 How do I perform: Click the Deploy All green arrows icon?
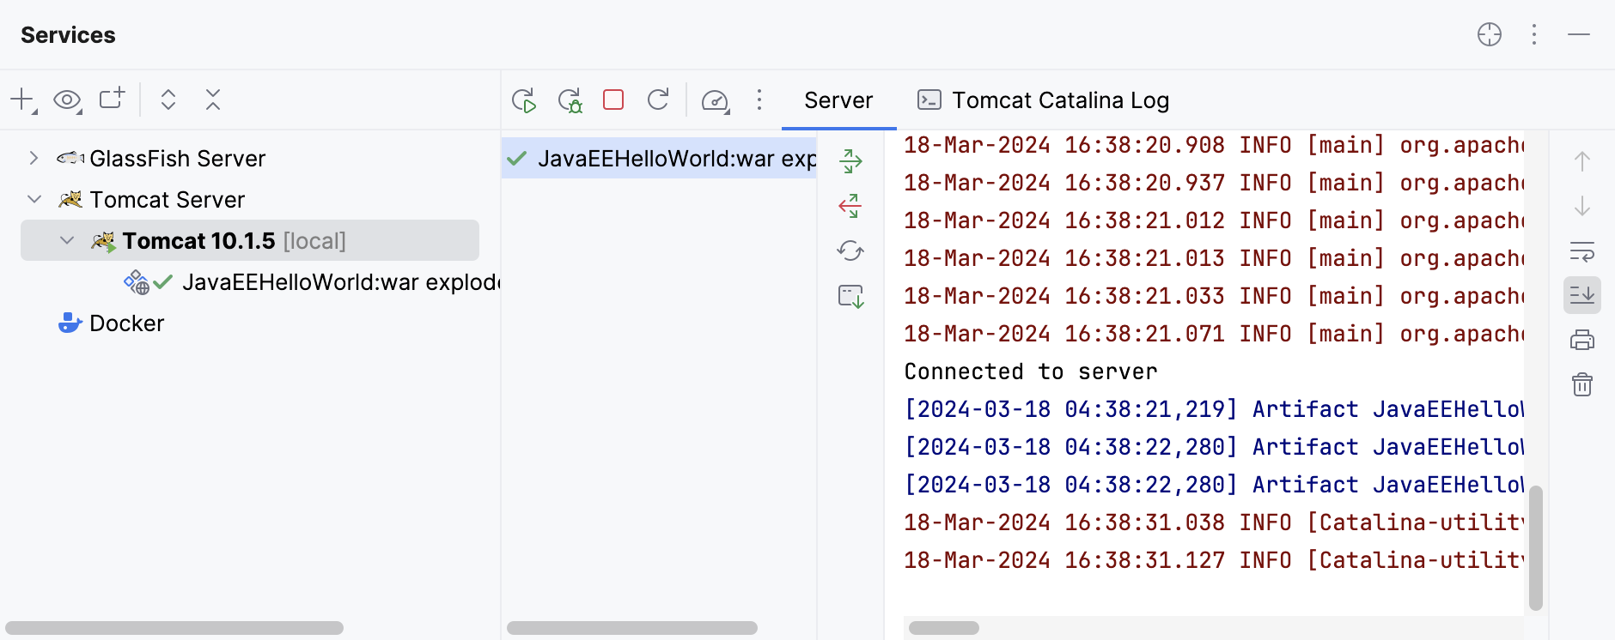[x=850, y=161]
